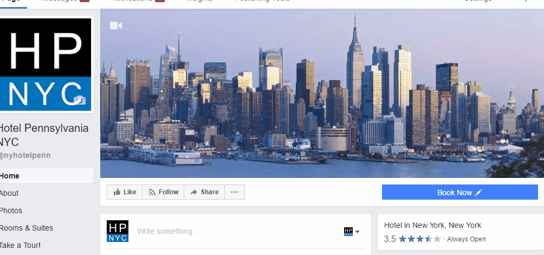
Task: Follow the Hotel Pennsylvania page
Action: coord(163,192)
